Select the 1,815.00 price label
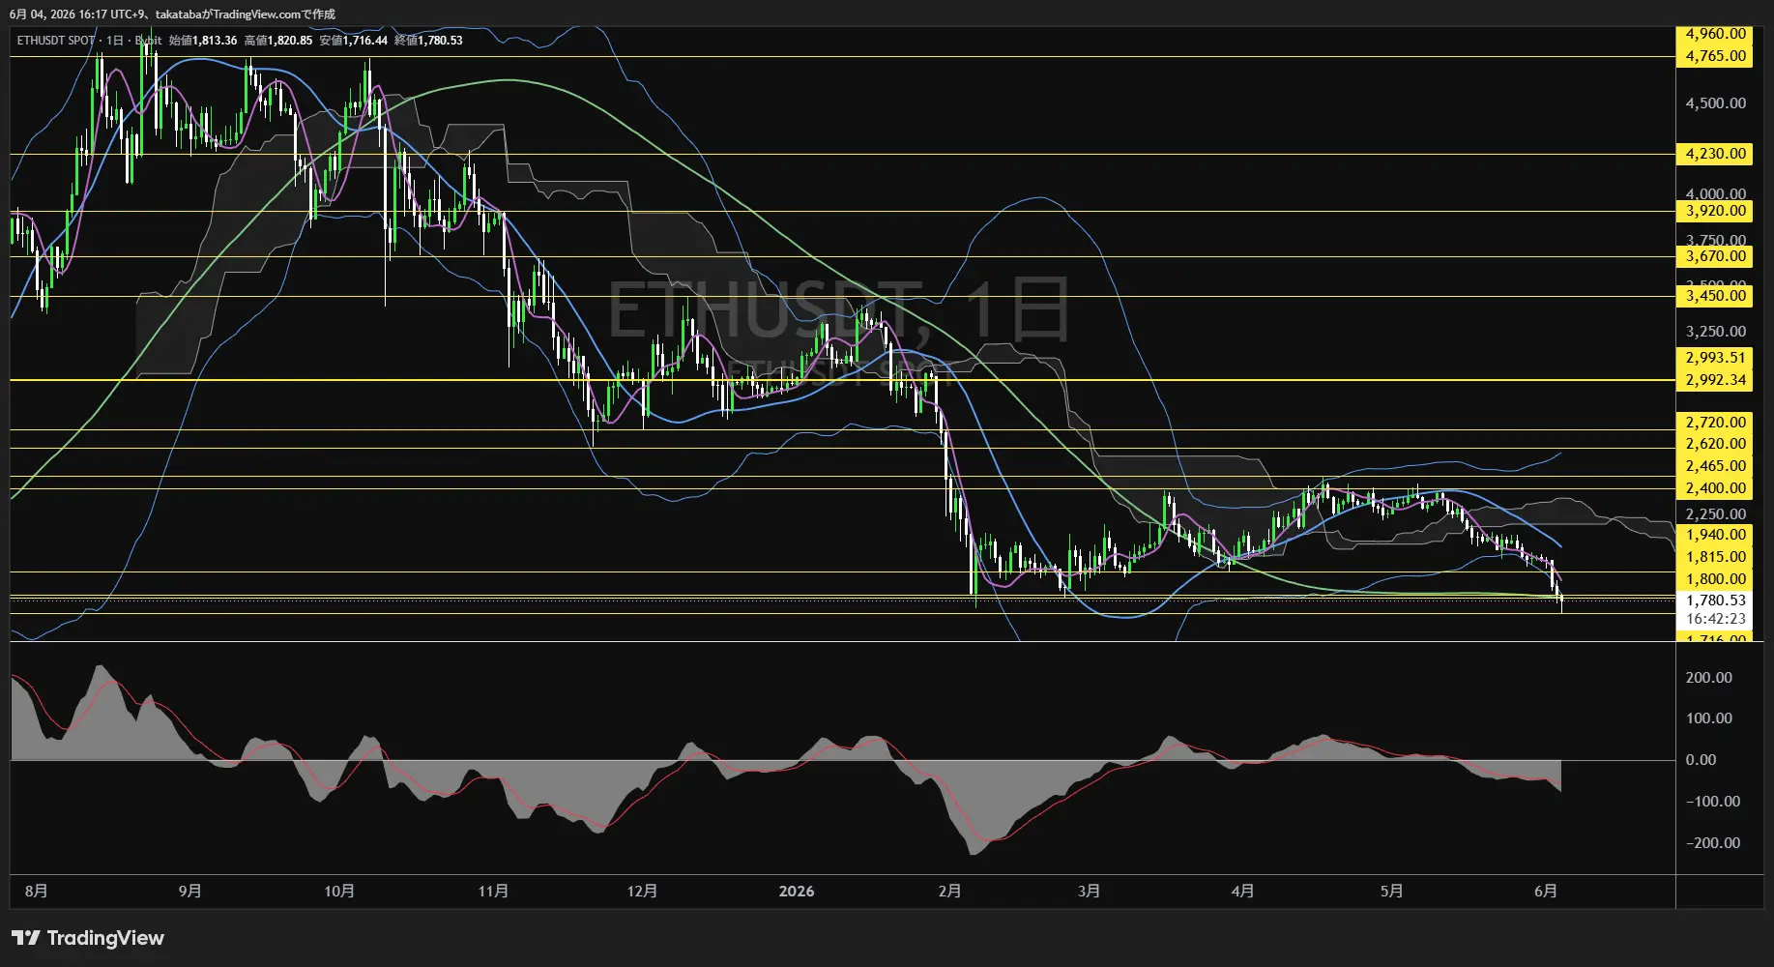Image resolution: width=1774 pixels, height=967 pixels. [x=1716, y=557]
